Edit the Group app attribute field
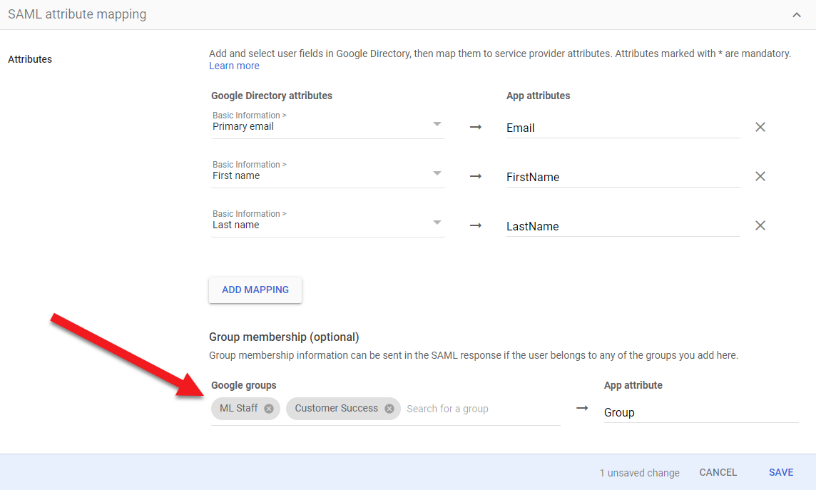The height and width of the screenshot is (490, 816). point(700,412)
